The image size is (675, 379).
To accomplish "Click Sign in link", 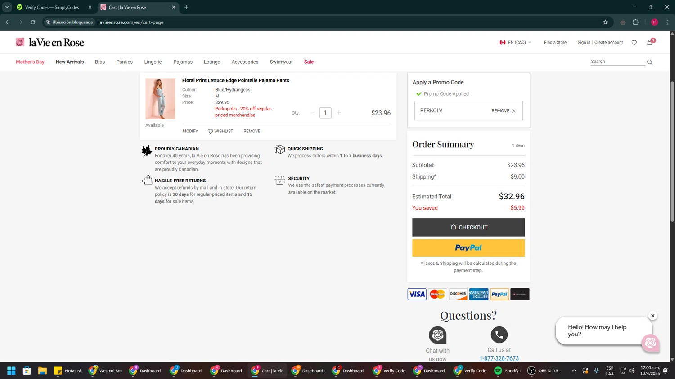I will coord(584,43).
